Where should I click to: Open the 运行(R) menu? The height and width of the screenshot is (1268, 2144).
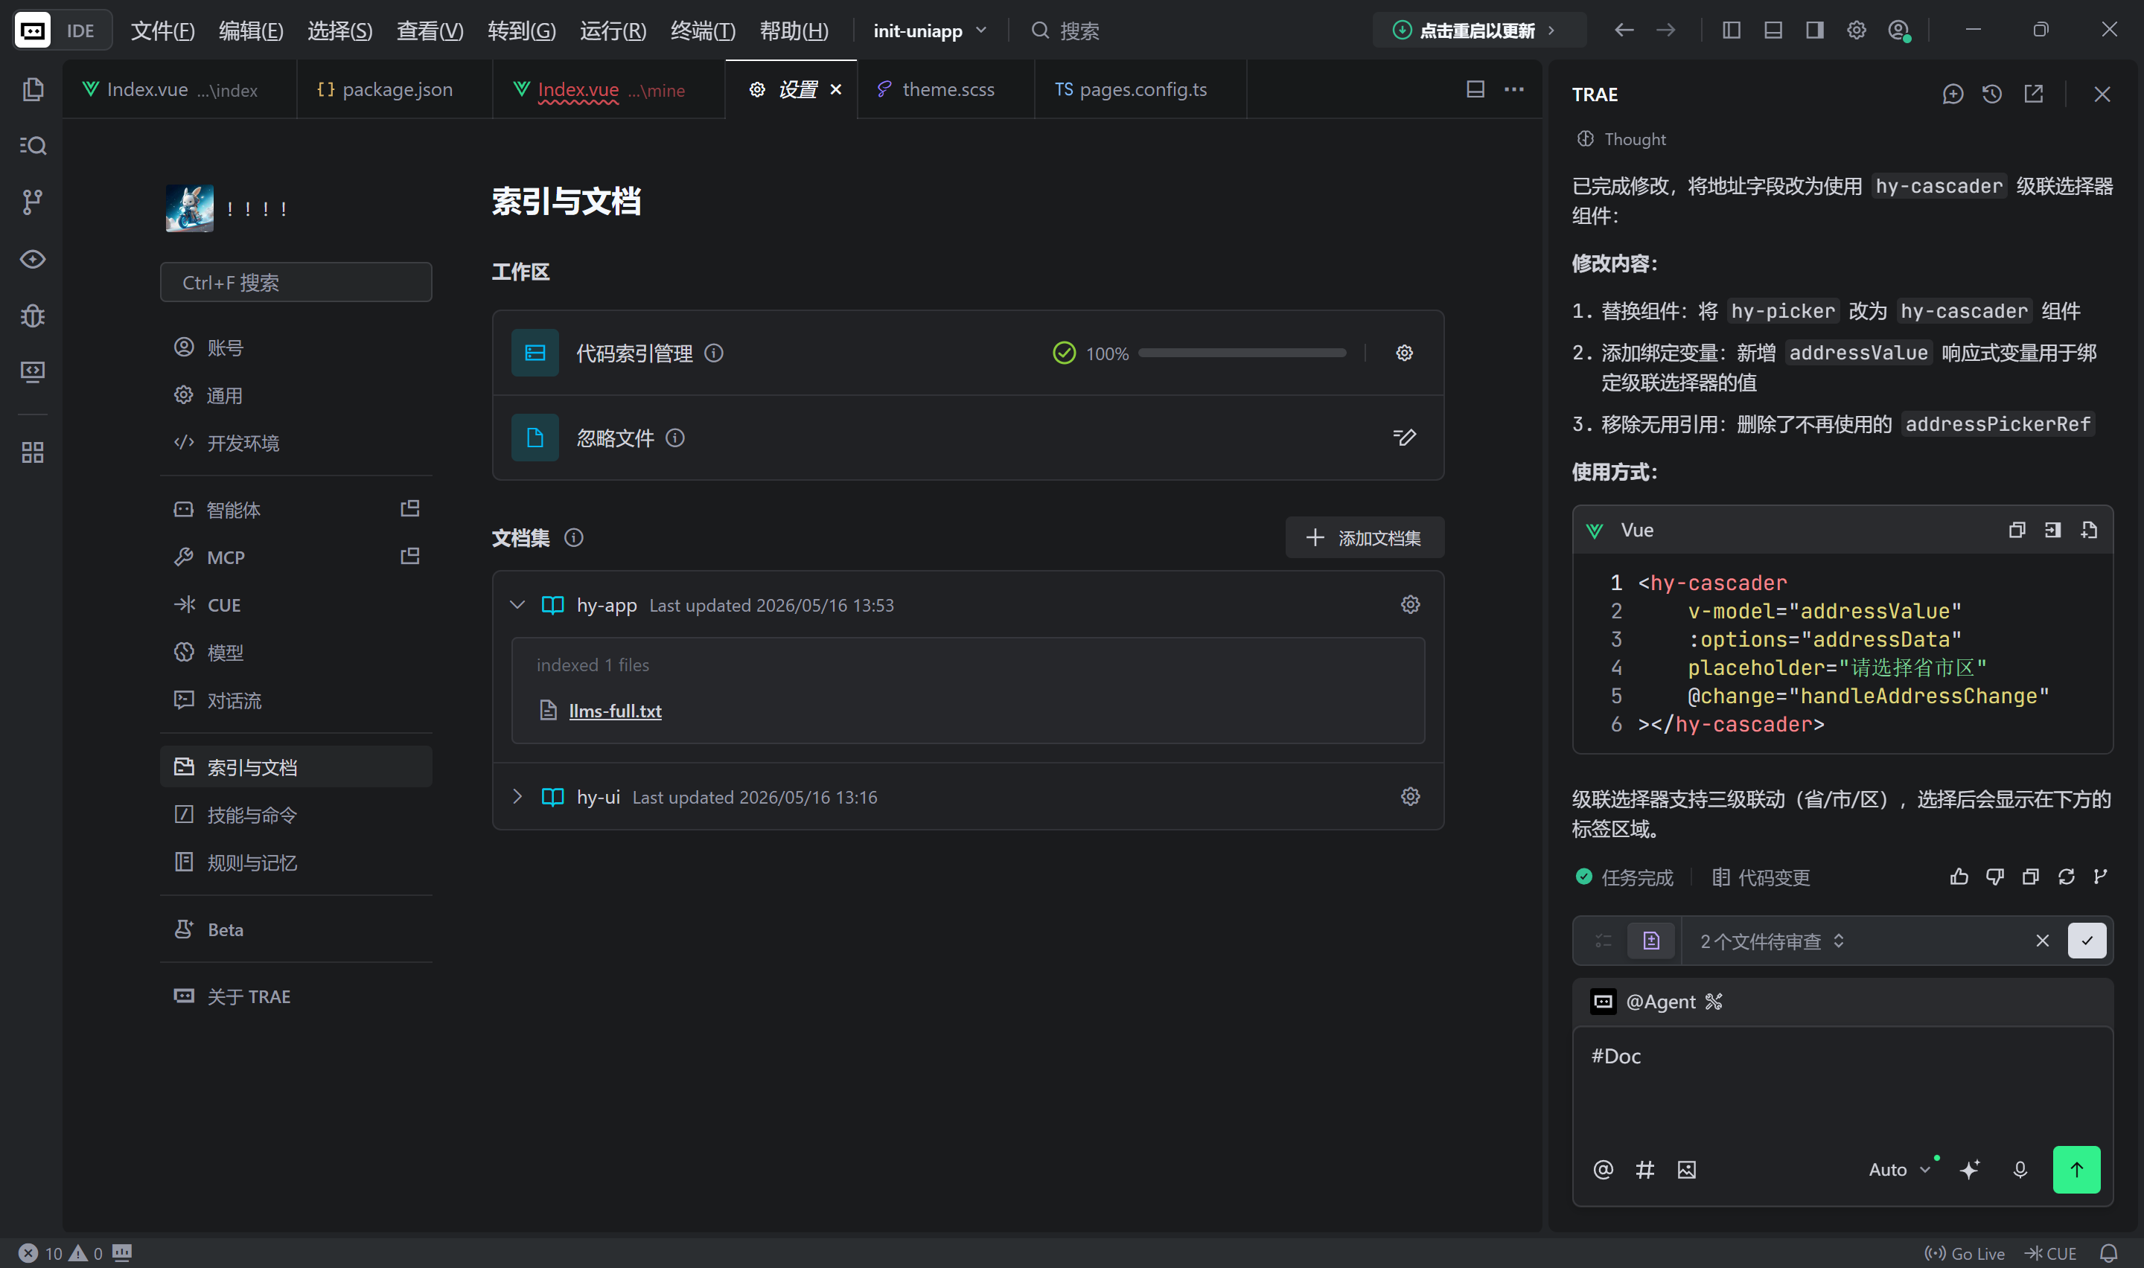[x=613, y=31]
